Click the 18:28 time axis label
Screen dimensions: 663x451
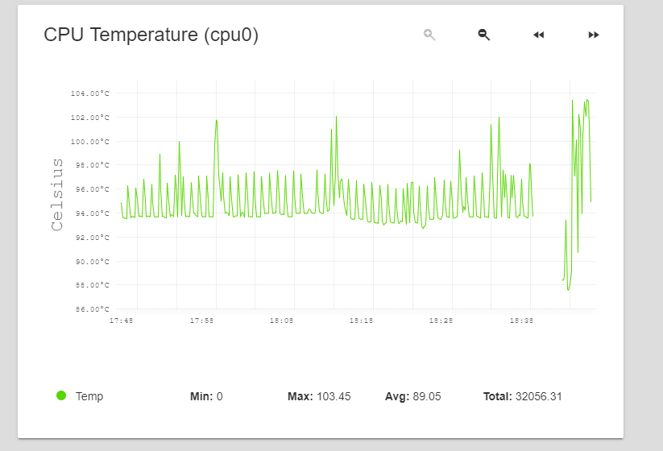[x=441, y=321]
